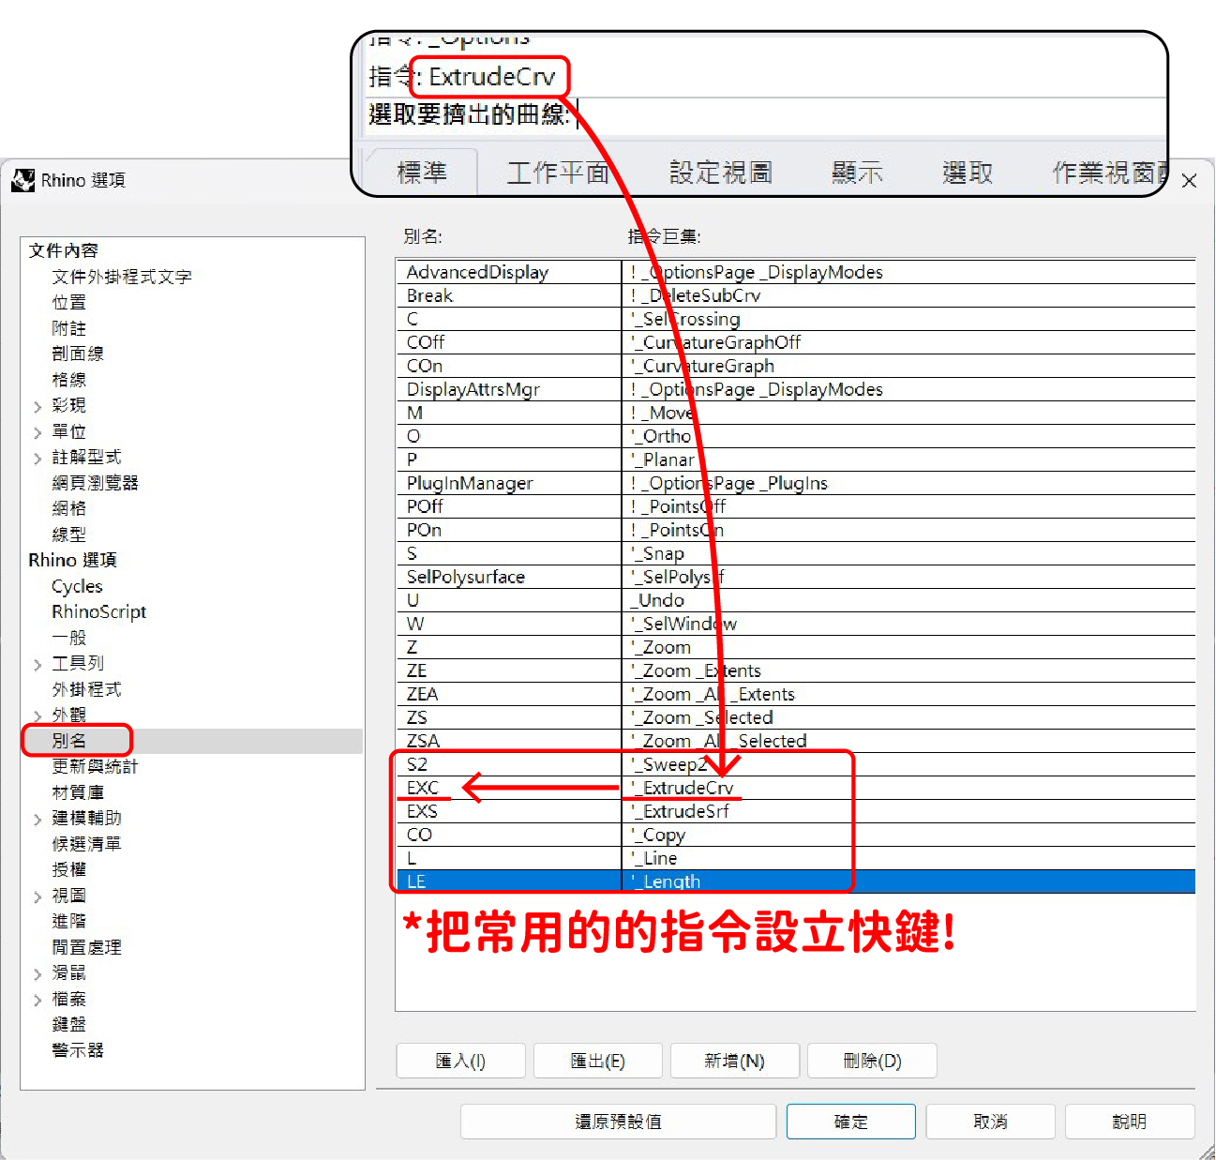Select 格線 in the options tree
The width and height of the screenshot is (1216, 1160).
pyautogui.click(x=68, y=380)
